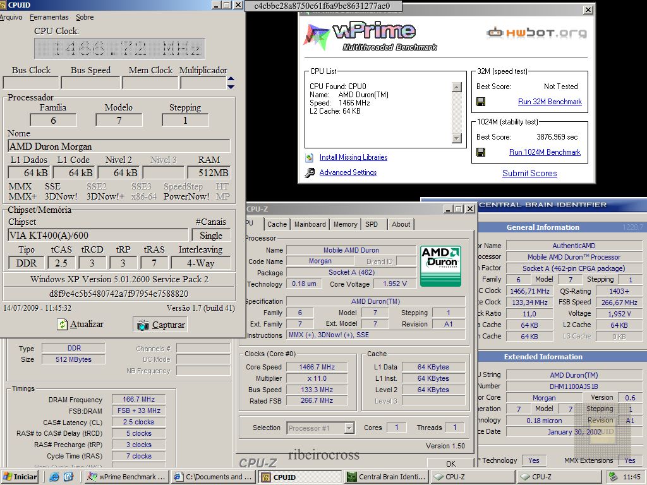The image size is (647, 485).
Task: Click Submit Scores link in wPrime
Action: [529, 173]
